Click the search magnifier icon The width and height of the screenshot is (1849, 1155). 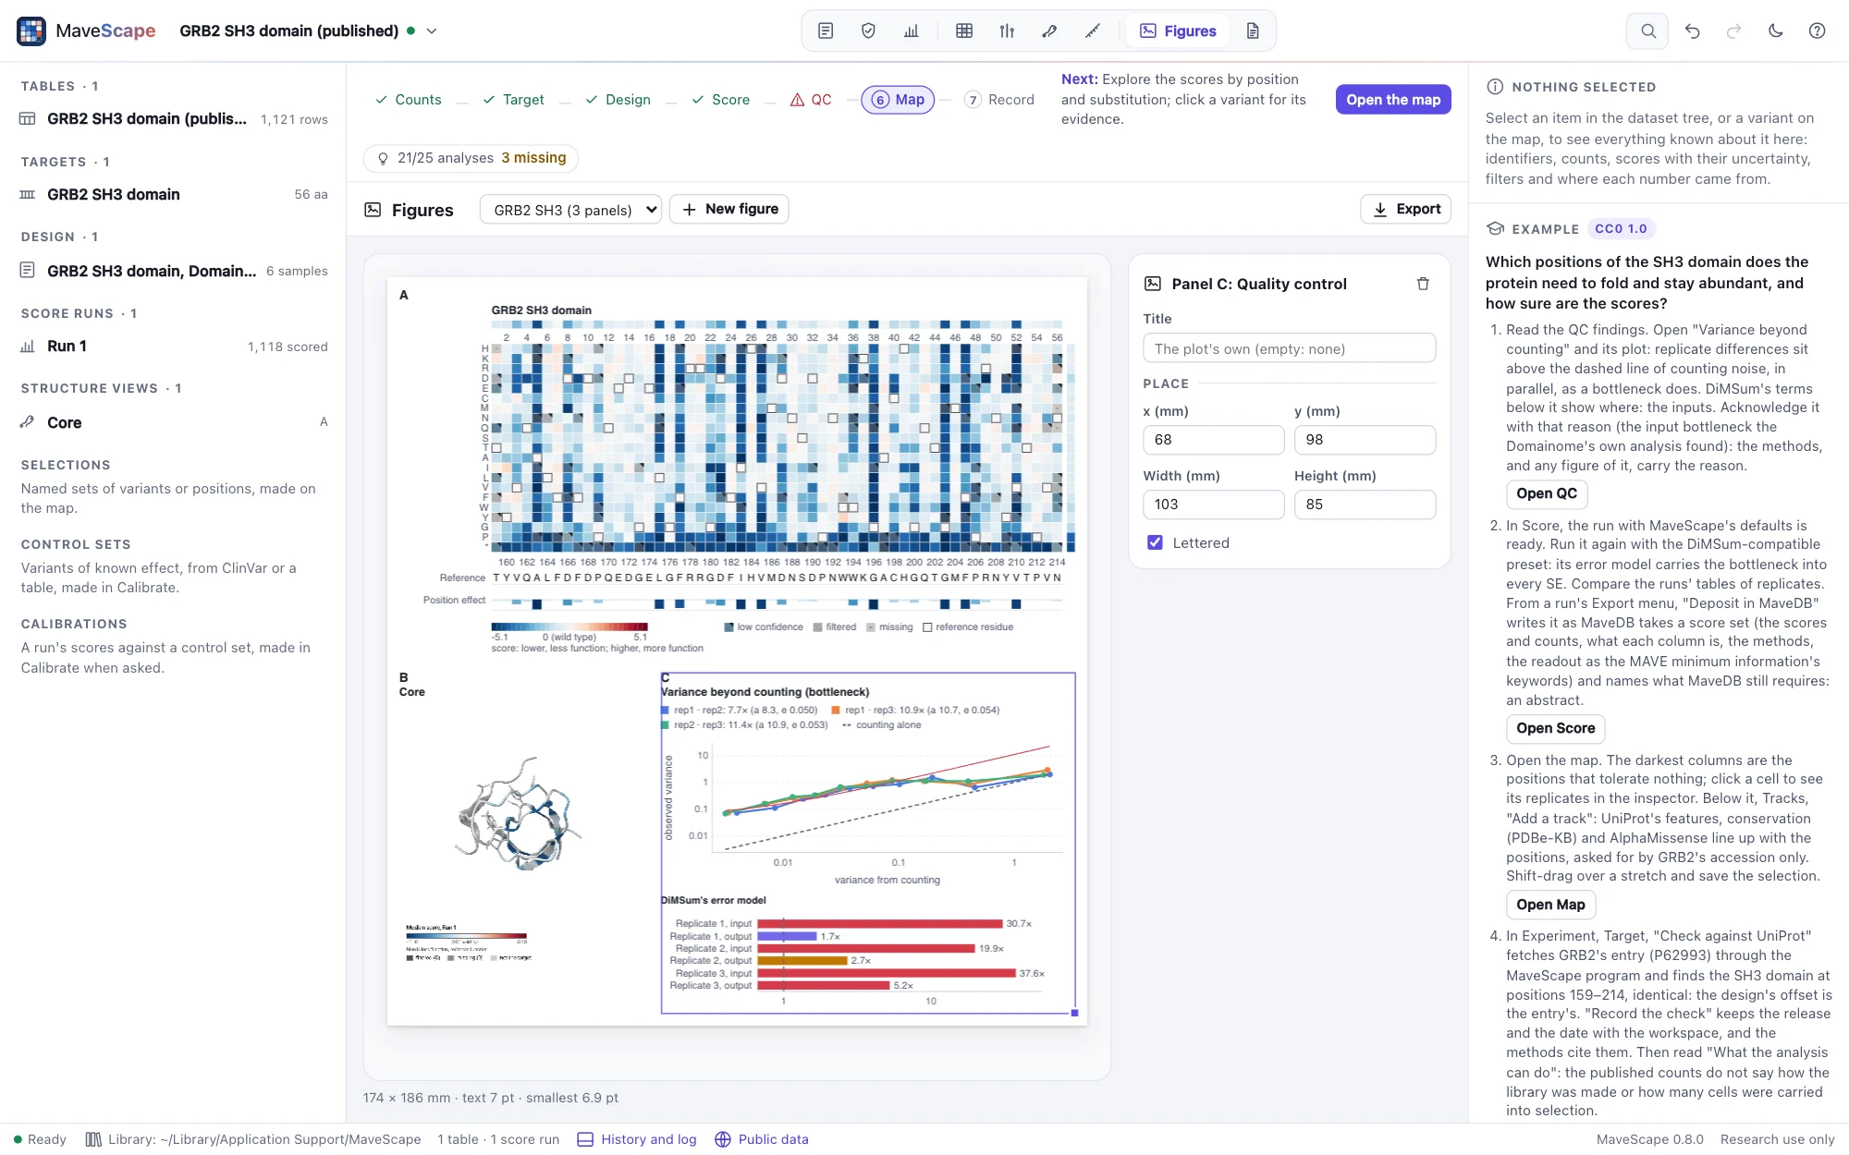pos(1647,30)
